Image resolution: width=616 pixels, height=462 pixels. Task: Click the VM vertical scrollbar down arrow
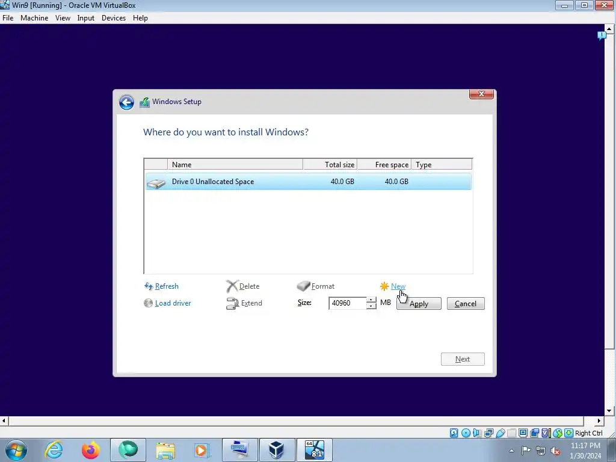[x=609, y=411]
